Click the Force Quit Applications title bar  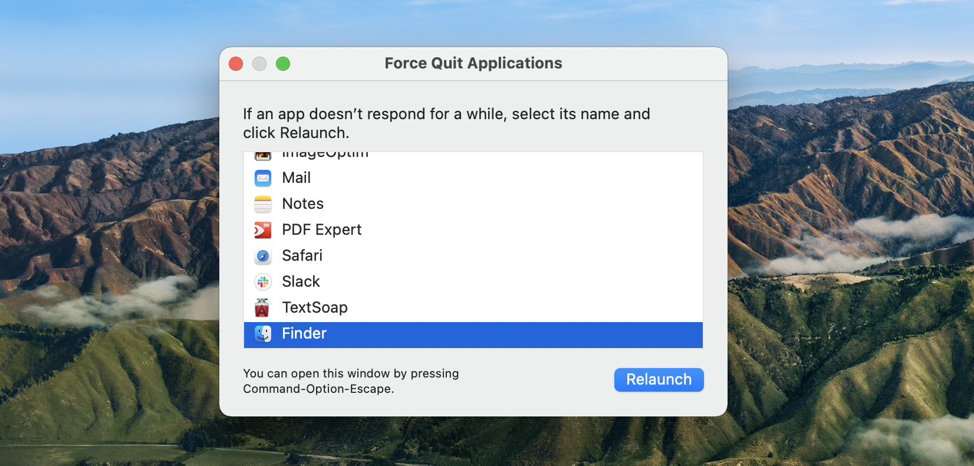[473, 63]
